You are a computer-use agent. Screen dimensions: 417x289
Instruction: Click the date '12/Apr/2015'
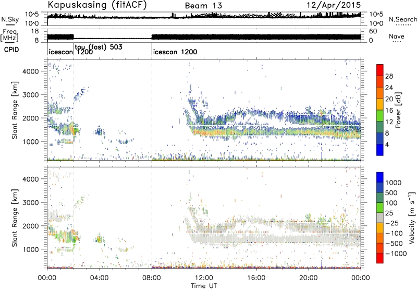(x=334, y=5)
